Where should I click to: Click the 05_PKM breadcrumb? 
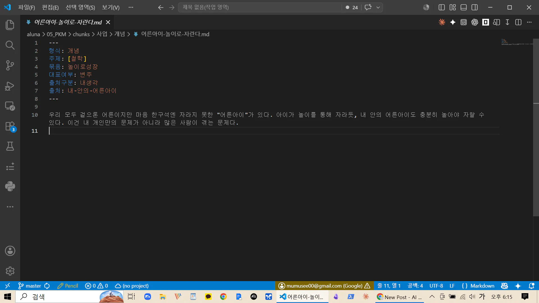(x=56, y=34)
